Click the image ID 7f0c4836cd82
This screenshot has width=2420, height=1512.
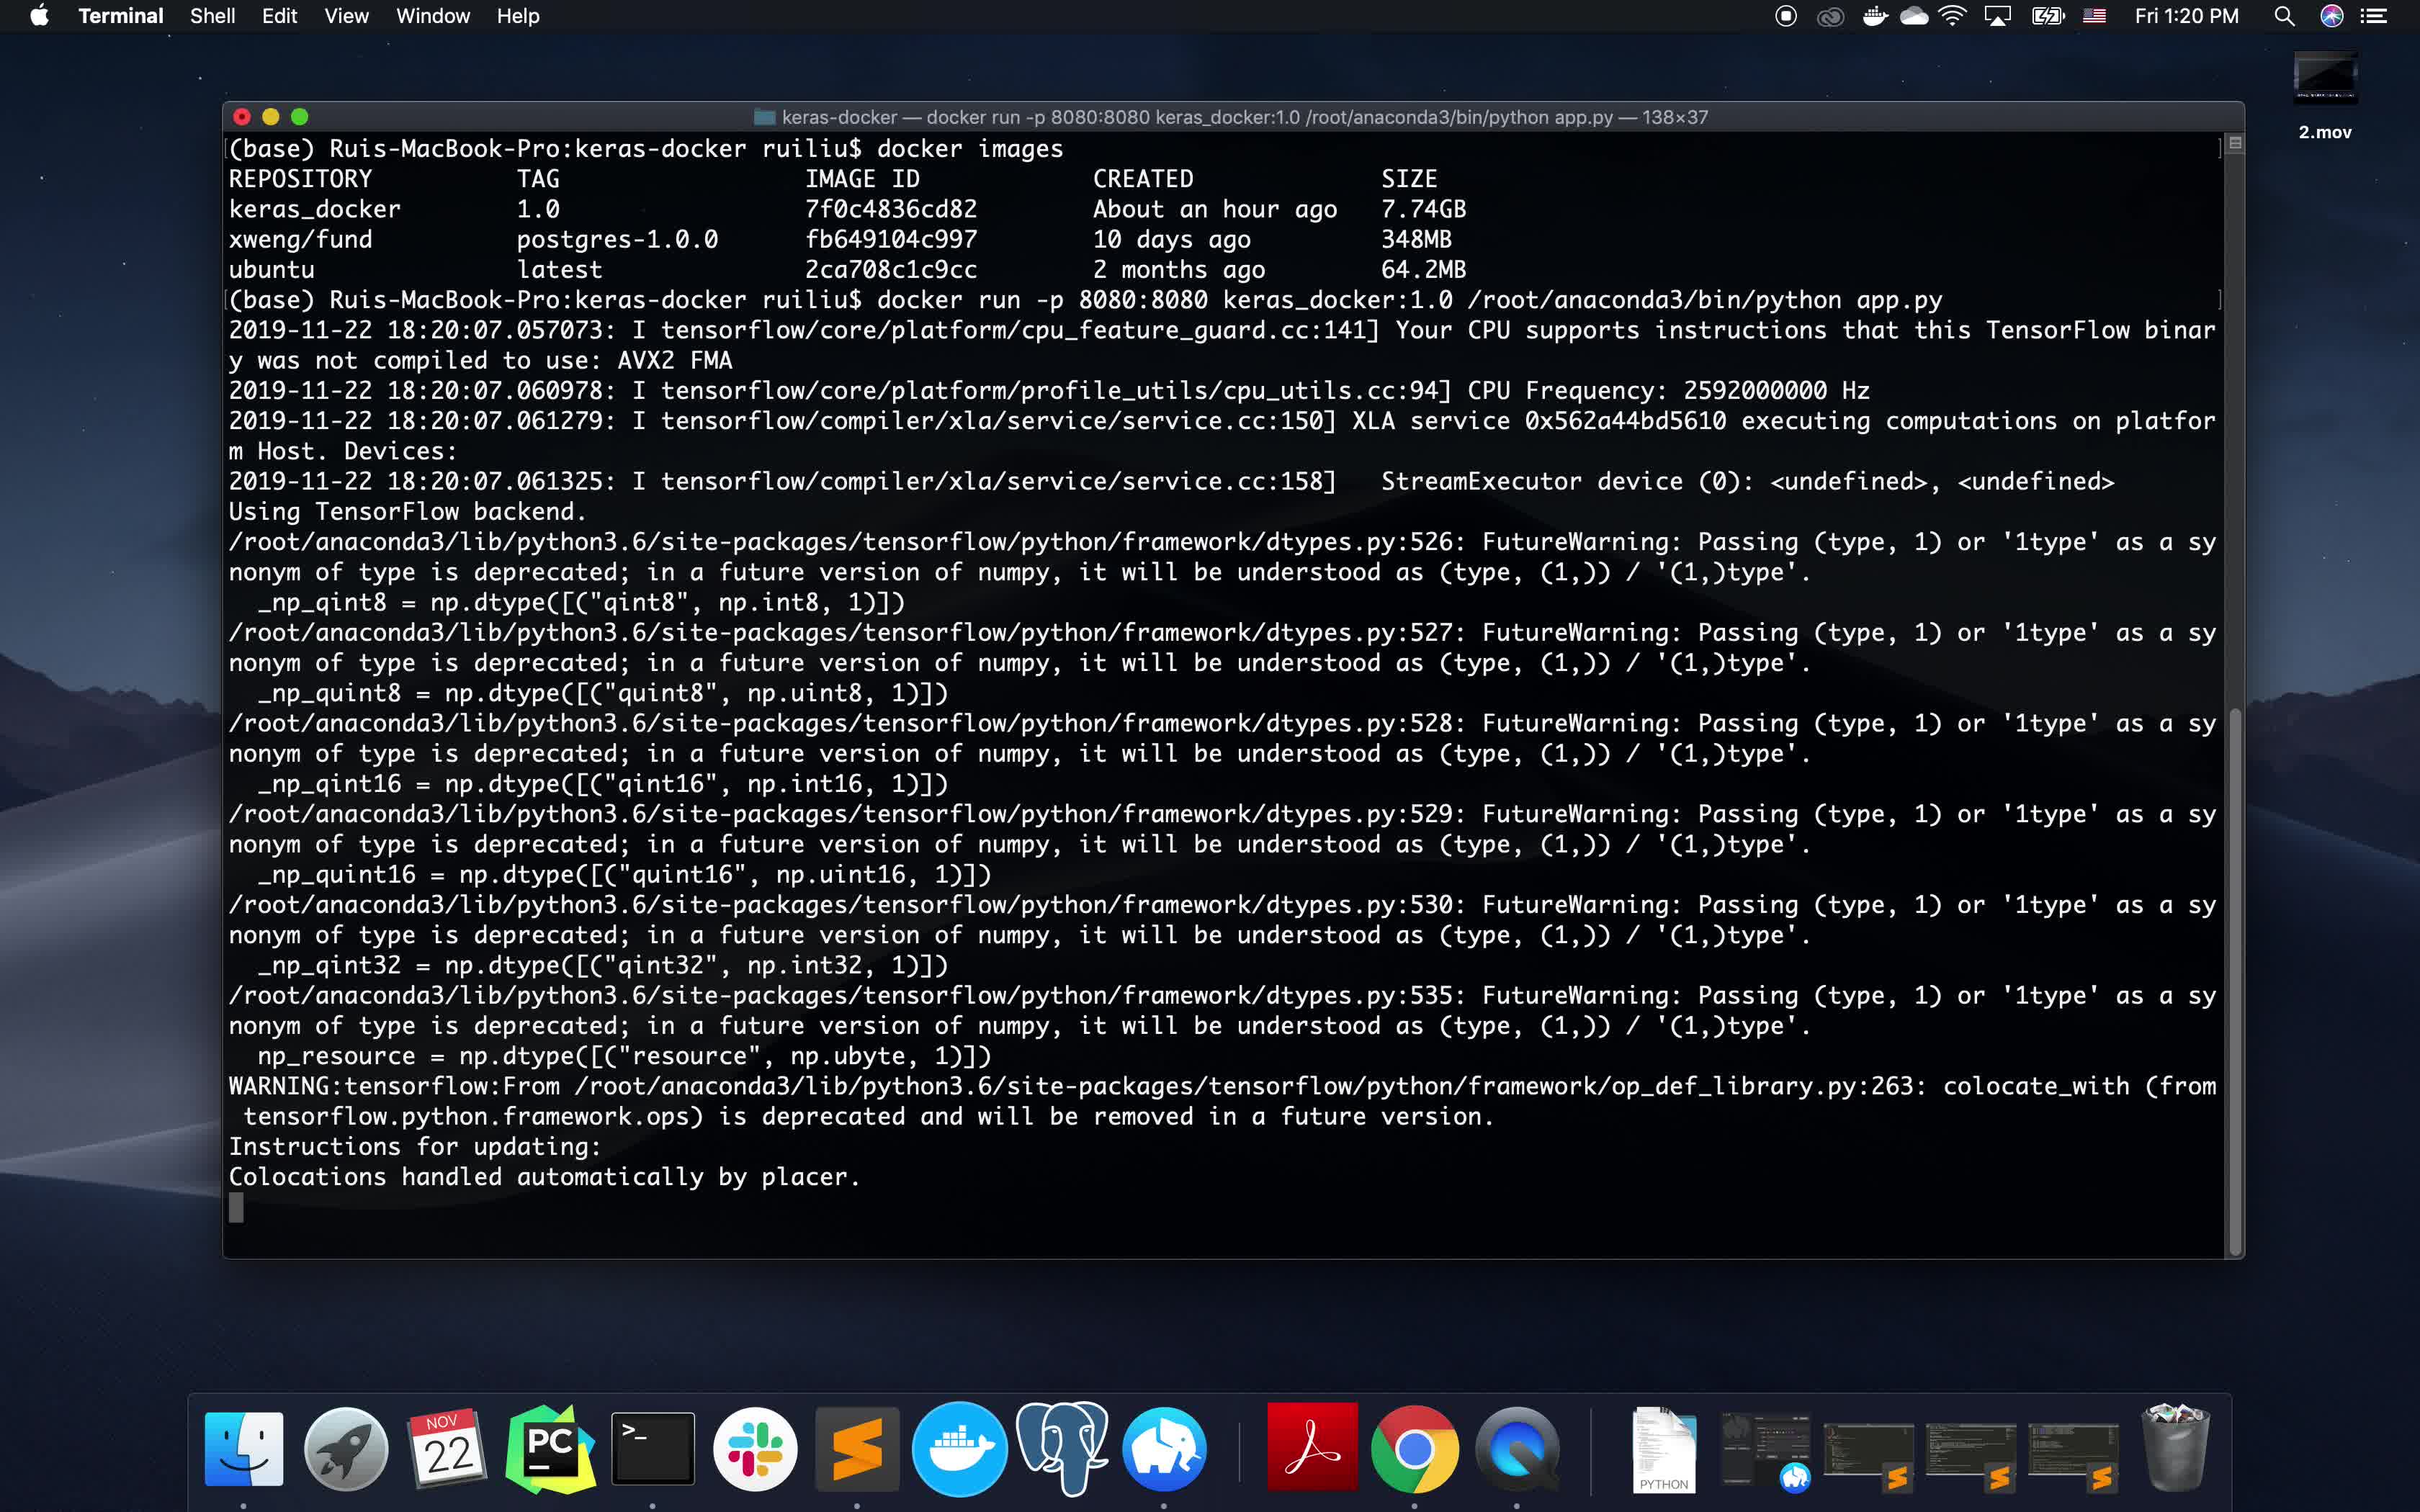pyautogui.click(x=890, y=209)
